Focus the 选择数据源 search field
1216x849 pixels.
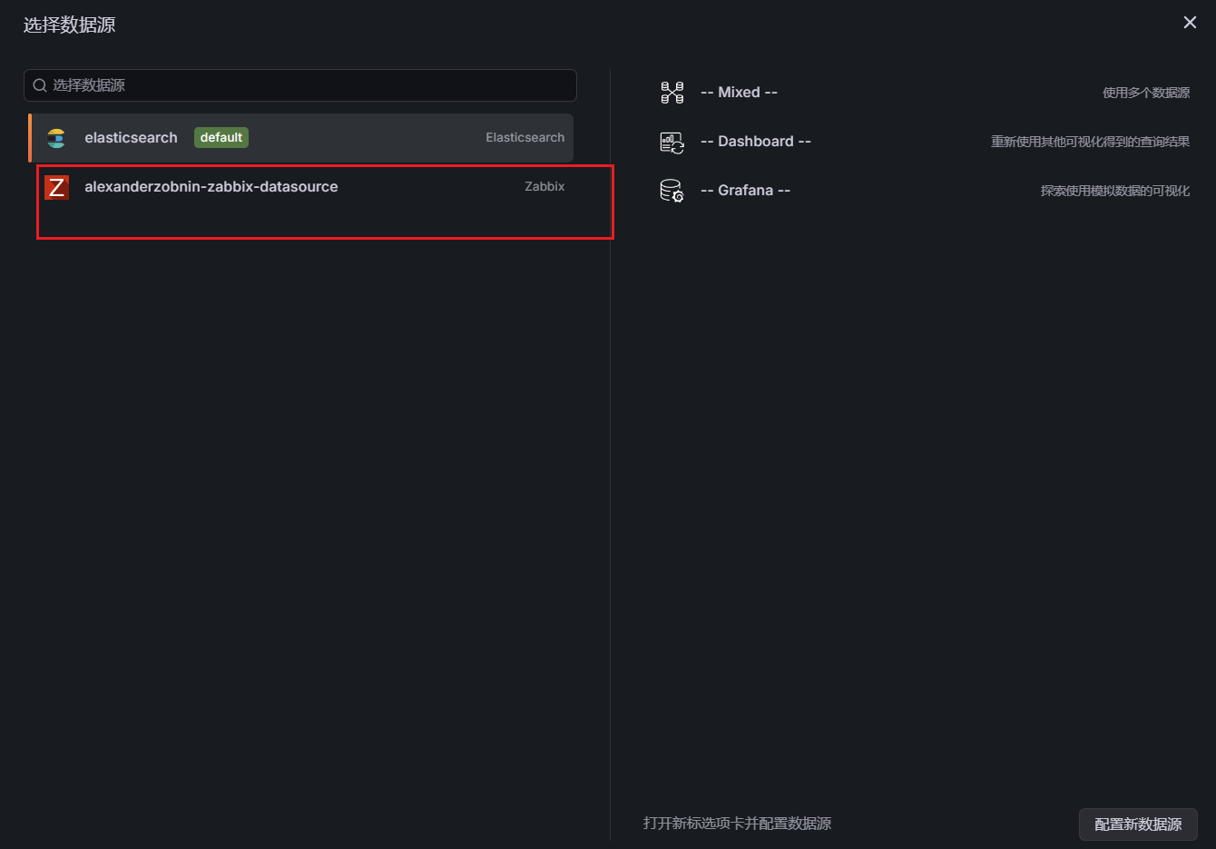click(309, 85)
